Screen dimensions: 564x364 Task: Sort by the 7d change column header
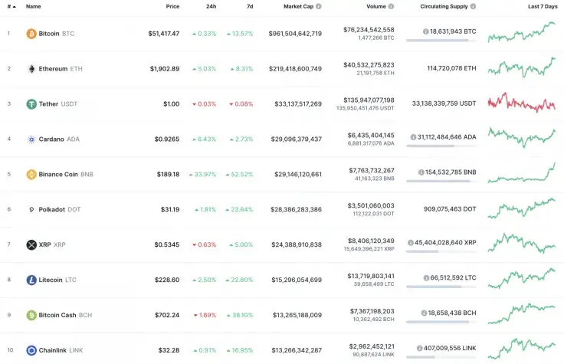tap(249, 6)
